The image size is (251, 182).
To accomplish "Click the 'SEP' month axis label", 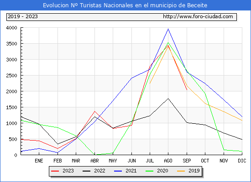I will tap(187, 161).
